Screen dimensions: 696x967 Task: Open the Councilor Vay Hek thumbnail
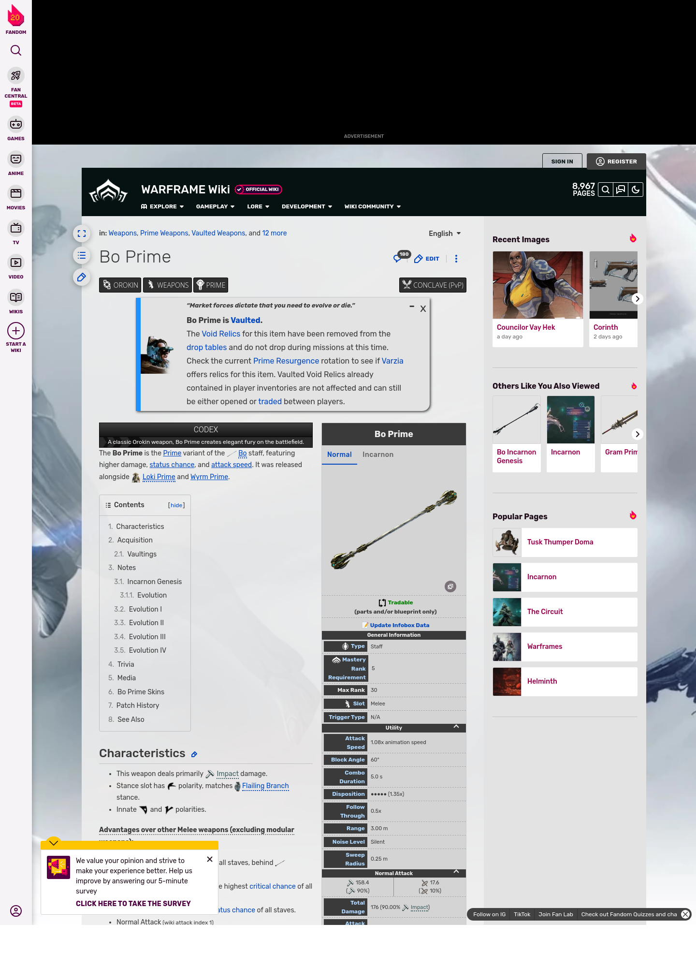click(537, 285)
